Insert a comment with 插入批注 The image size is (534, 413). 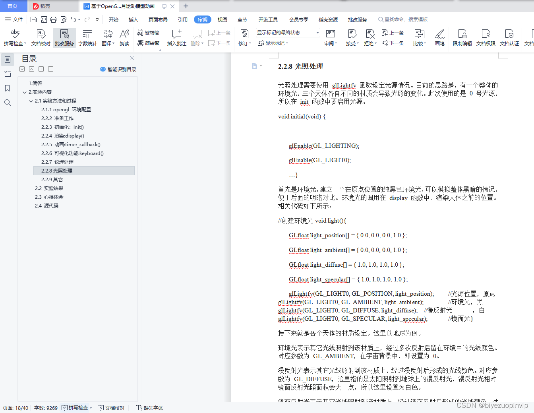[x=176, y=37]
